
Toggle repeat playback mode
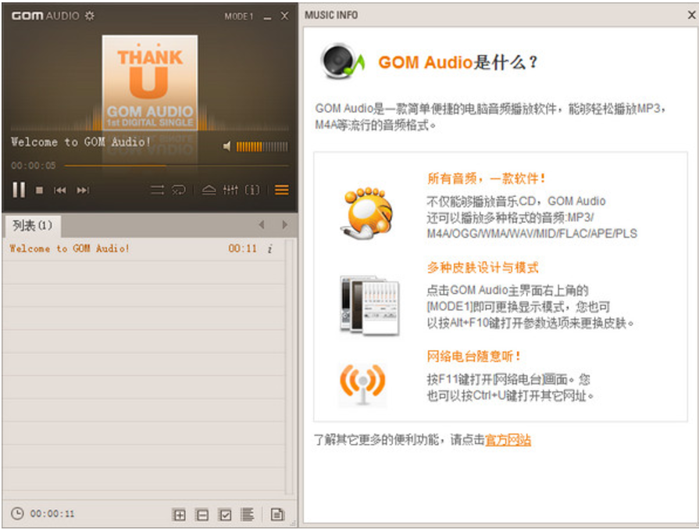[179, 189]
